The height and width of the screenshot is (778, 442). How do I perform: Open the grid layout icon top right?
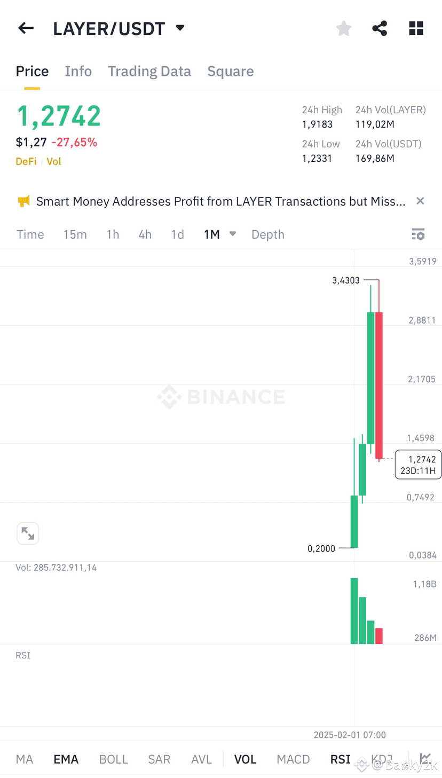click(416, 28)
